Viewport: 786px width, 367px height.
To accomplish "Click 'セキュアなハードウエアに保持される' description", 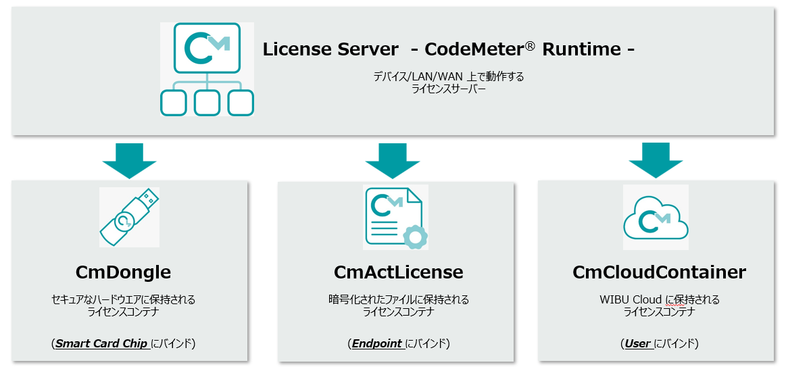I will (123, 300).
